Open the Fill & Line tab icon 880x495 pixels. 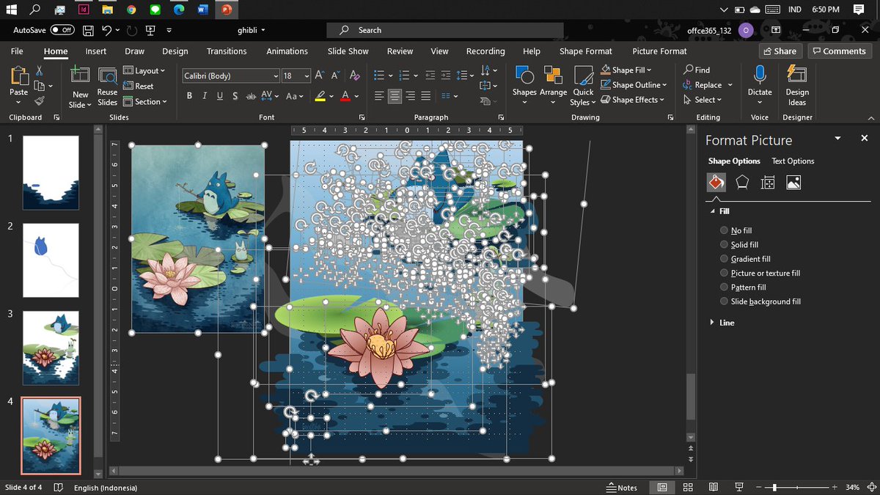pyautogui.click(x=716, y=183)
